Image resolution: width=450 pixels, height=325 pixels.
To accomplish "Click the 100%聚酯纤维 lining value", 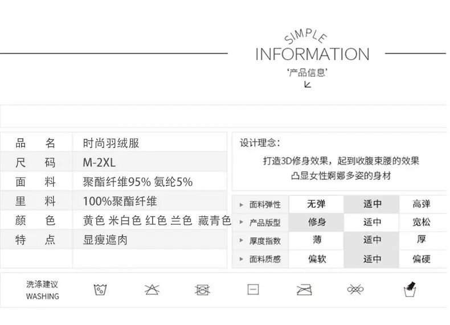I will click(x=120, y=201).
